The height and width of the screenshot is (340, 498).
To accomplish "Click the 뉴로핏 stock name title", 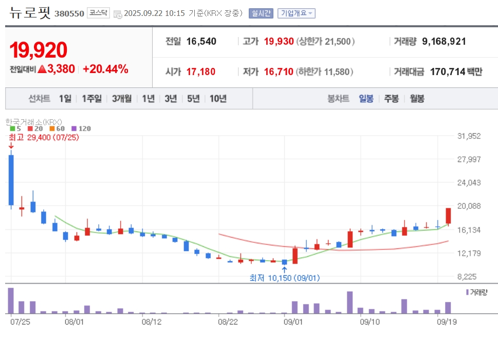I will [x=30, y=12].
